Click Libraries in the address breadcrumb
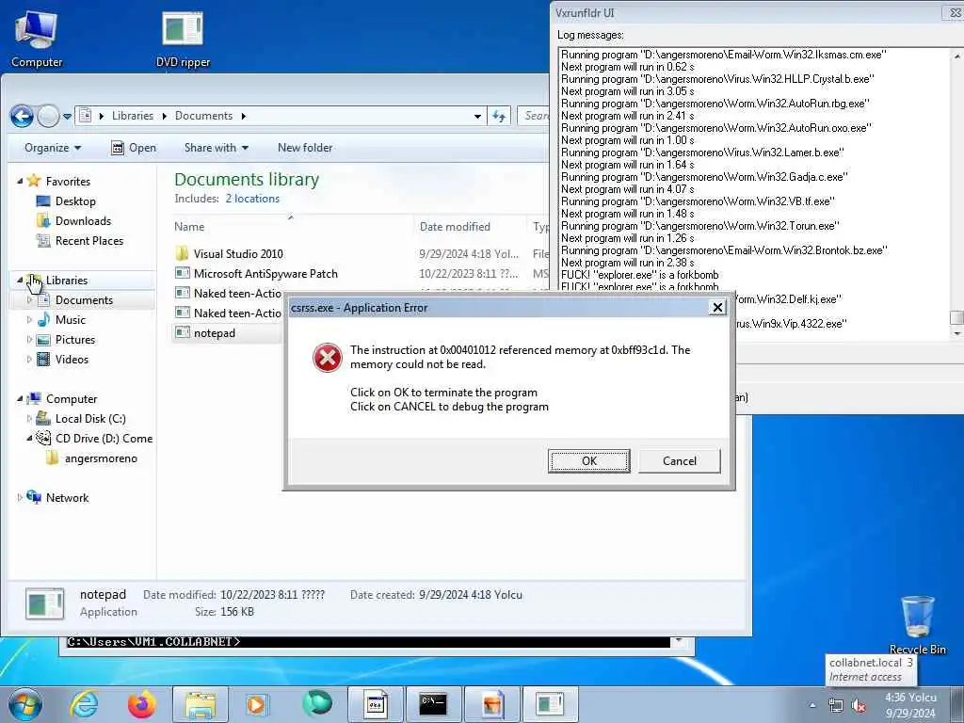 pos(132,116)
